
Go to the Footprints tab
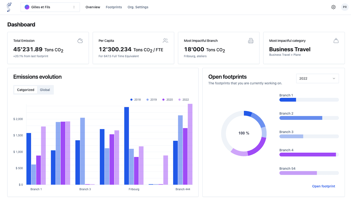click(114, 7)
